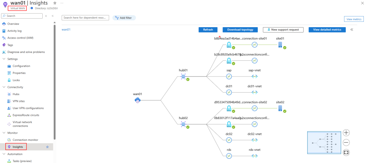This screenshot has height=163, width=367.
Task: Click the Refresh button
Action: [x=208, y=30]
